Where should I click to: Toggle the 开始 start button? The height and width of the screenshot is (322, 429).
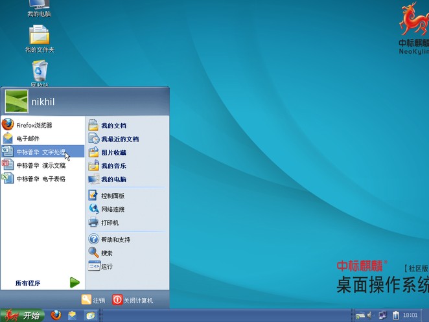pyautogui.click(x=23, y=316)
